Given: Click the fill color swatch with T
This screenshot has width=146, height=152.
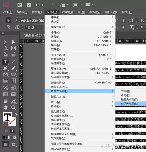Looking at the screenshot, I should click(7, 117).
